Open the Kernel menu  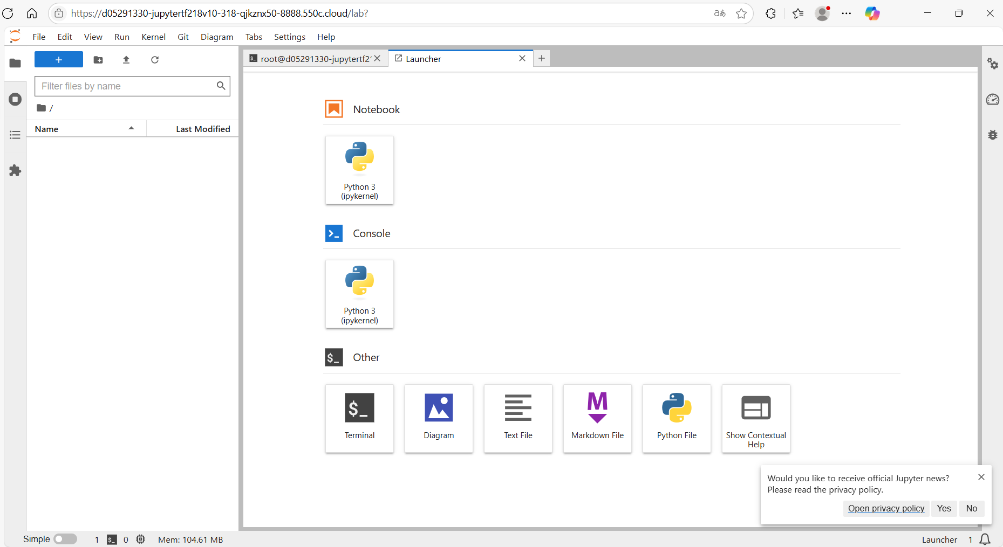(x=153, y=37)
